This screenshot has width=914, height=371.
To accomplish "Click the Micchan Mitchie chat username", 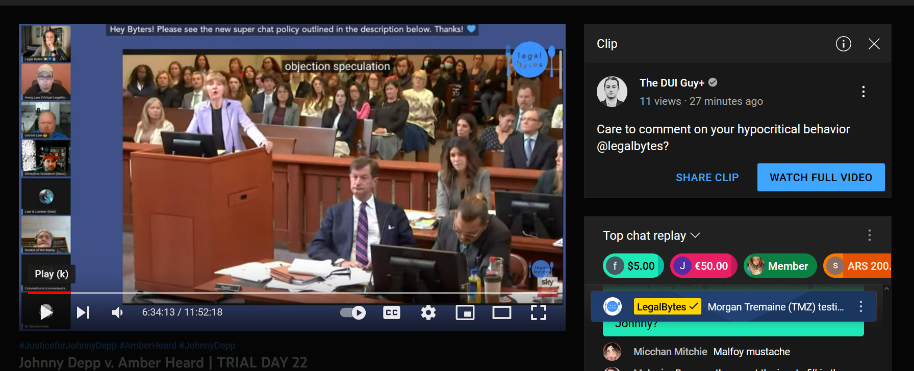I will [x=670, y=352].
